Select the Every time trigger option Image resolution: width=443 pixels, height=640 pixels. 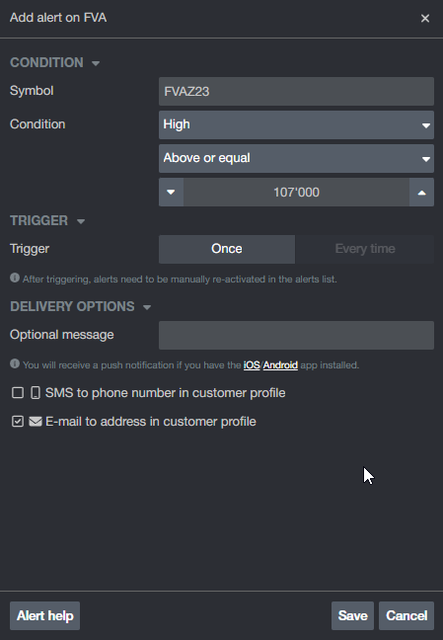click(365, 249)
